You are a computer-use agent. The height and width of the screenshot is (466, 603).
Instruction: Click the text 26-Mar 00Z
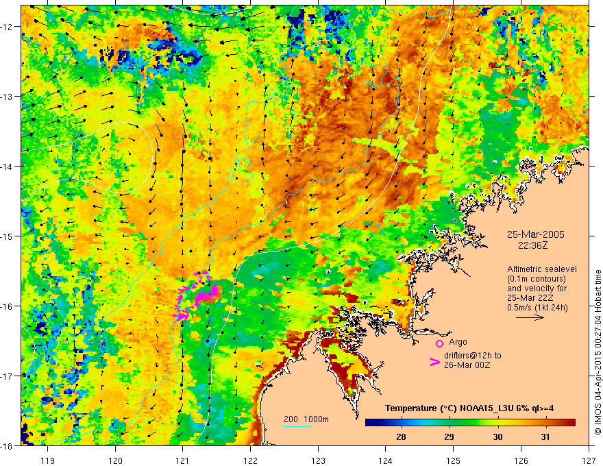(x=467, y=365)
